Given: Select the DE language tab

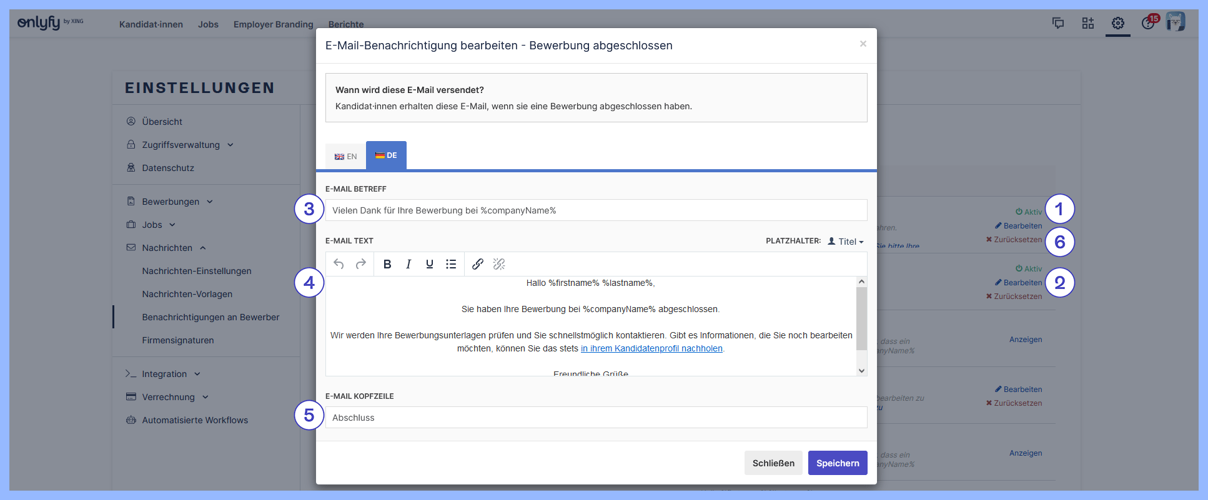Looking at the screenshot, I should (386, 155).
